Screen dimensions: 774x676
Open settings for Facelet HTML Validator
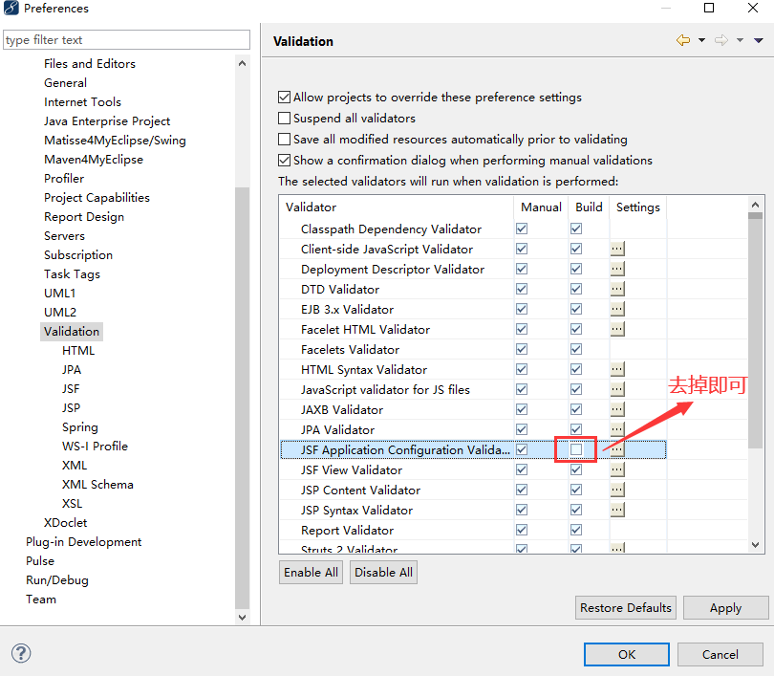[617, 329]
